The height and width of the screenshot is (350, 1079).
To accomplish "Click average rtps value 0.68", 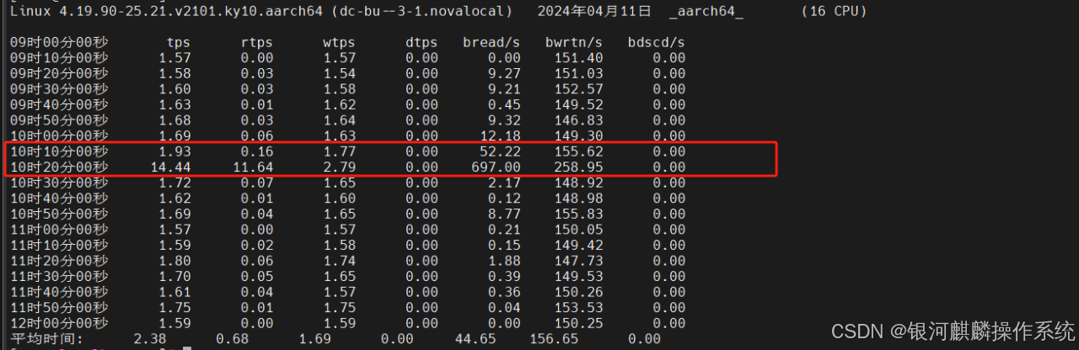I will tap(233, 338).
